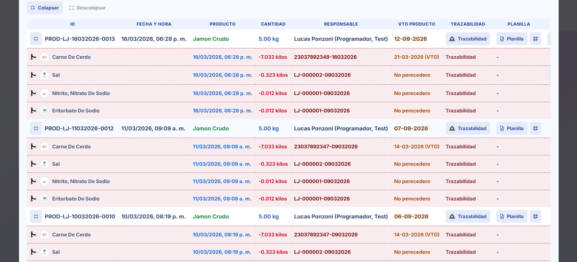Image resolution: width=577 pixels, height=262 pixels.
Task: Click Jamon Crudo in PROD-LJ-11032026-0012 row
Action: [211, 129]
